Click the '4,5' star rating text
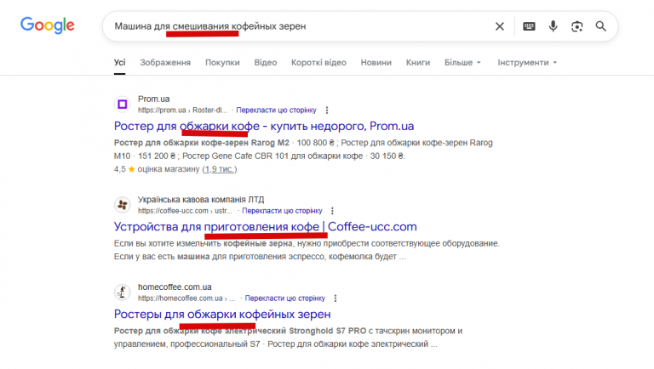The height and width of the screenshot is (369, 654). (120, 169)
